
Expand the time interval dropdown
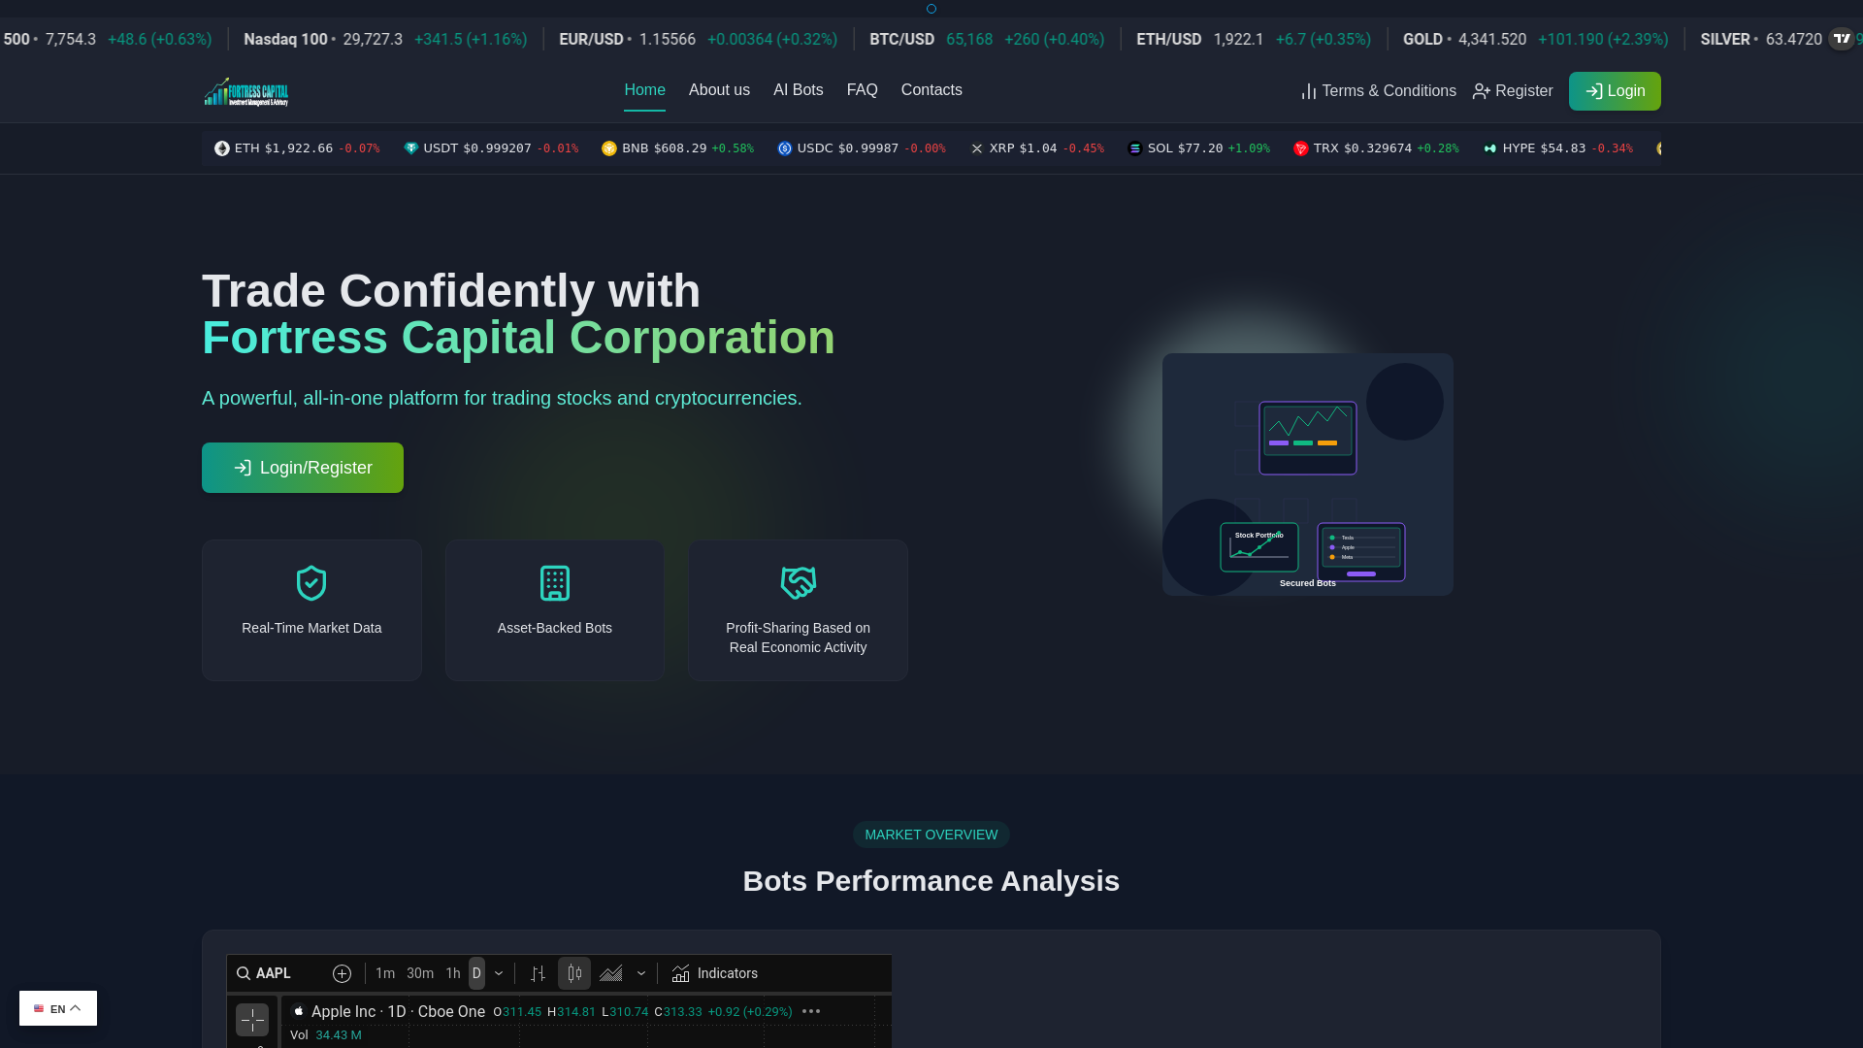click(499, 973)
